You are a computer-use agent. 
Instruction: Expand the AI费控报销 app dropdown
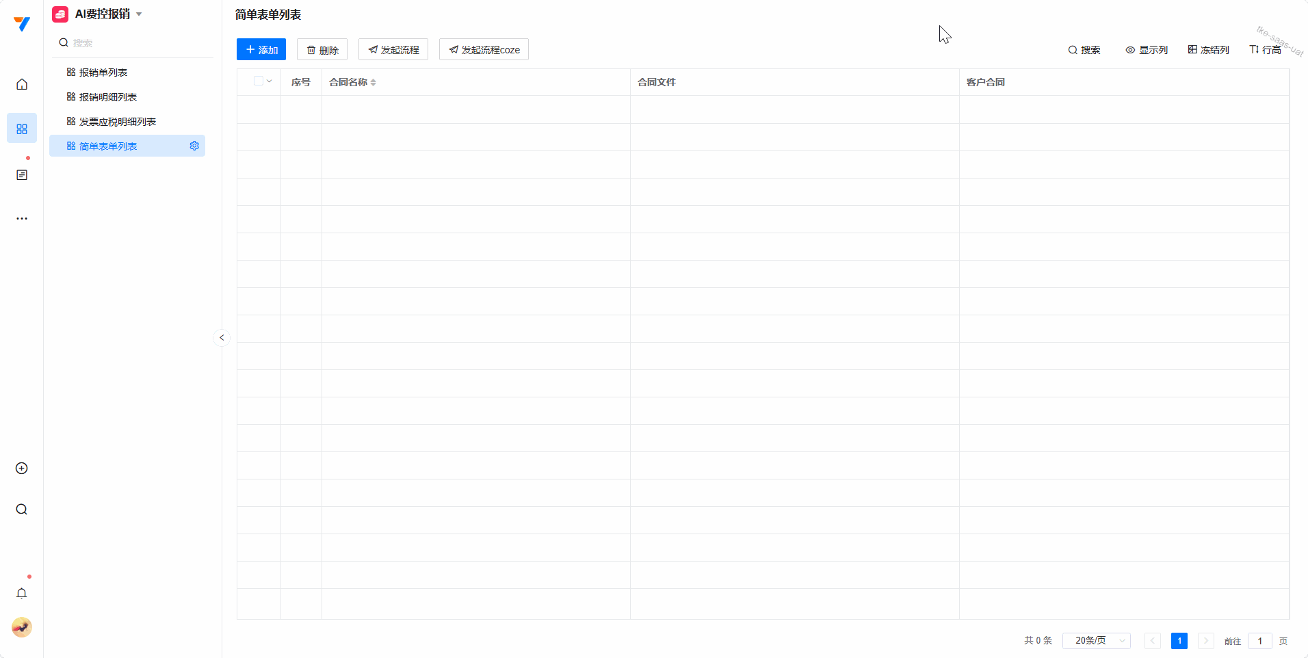[x=139, y=14]
